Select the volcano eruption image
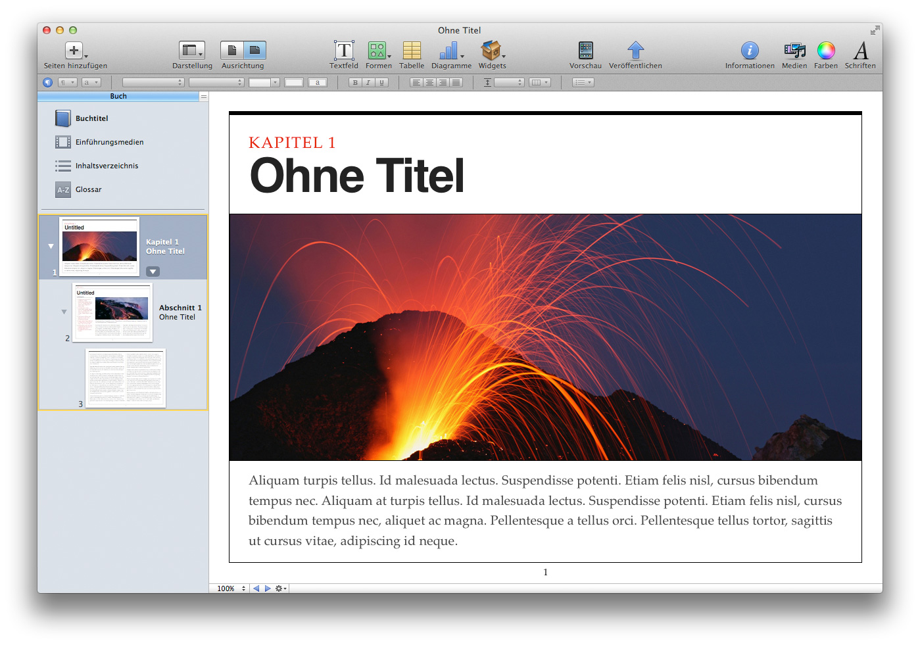The width and height of the screenshot is (920, 645). (545, 337)
